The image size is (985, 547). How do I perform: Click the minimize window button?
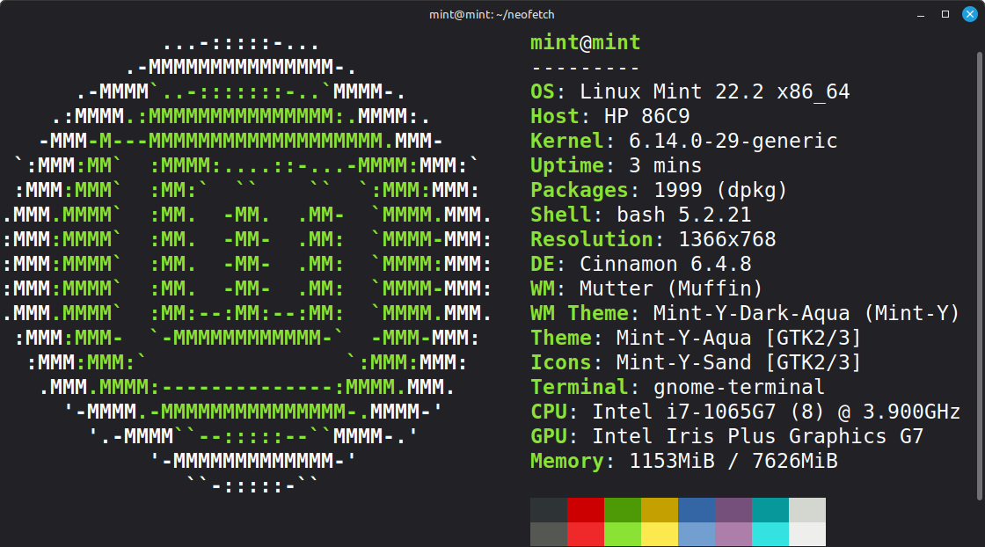pyautogui.click(x=921, y=14)
